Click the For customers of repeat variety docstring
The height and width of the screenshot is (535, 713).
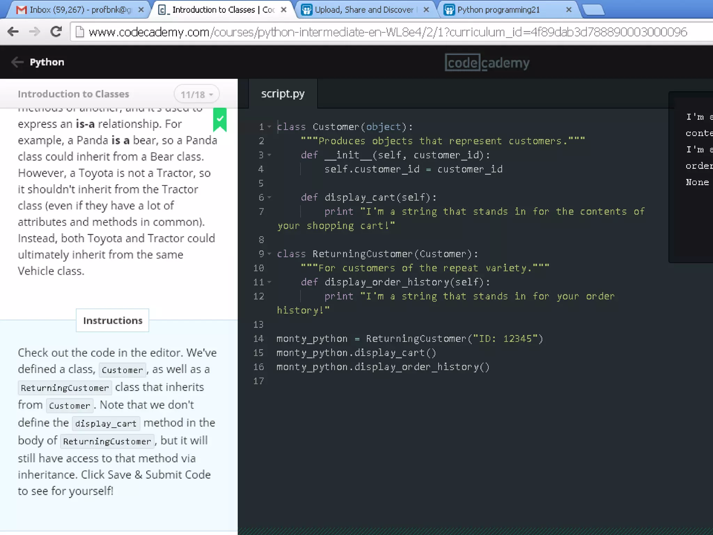pyautogui.click(x=425, y=268)
